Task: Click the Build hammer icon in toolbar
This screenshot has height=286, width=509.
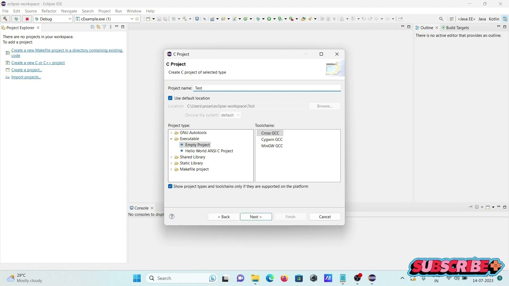Action: [5, 19]
